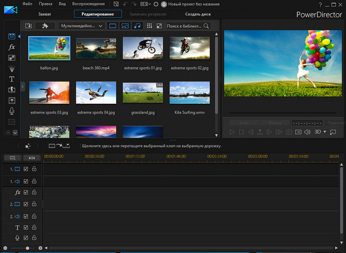Open the Voice-Over room microphone icon
This screenshot has height=253, width=346.
pos(11,111)
